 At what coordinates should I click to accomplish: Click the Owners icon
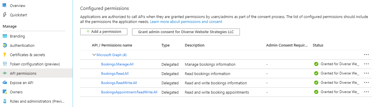pyautogui.click(x=5, y=92)
